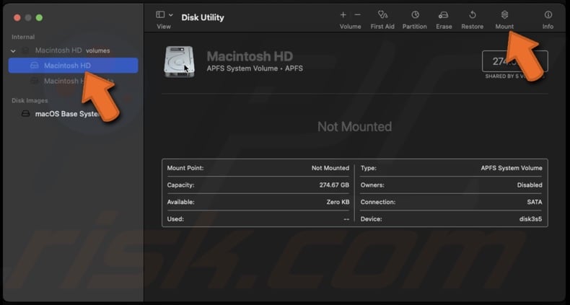This screenshot has height=305, width=570.
Task: Click the large Not Mounted status text
Action: pos(354,127)
